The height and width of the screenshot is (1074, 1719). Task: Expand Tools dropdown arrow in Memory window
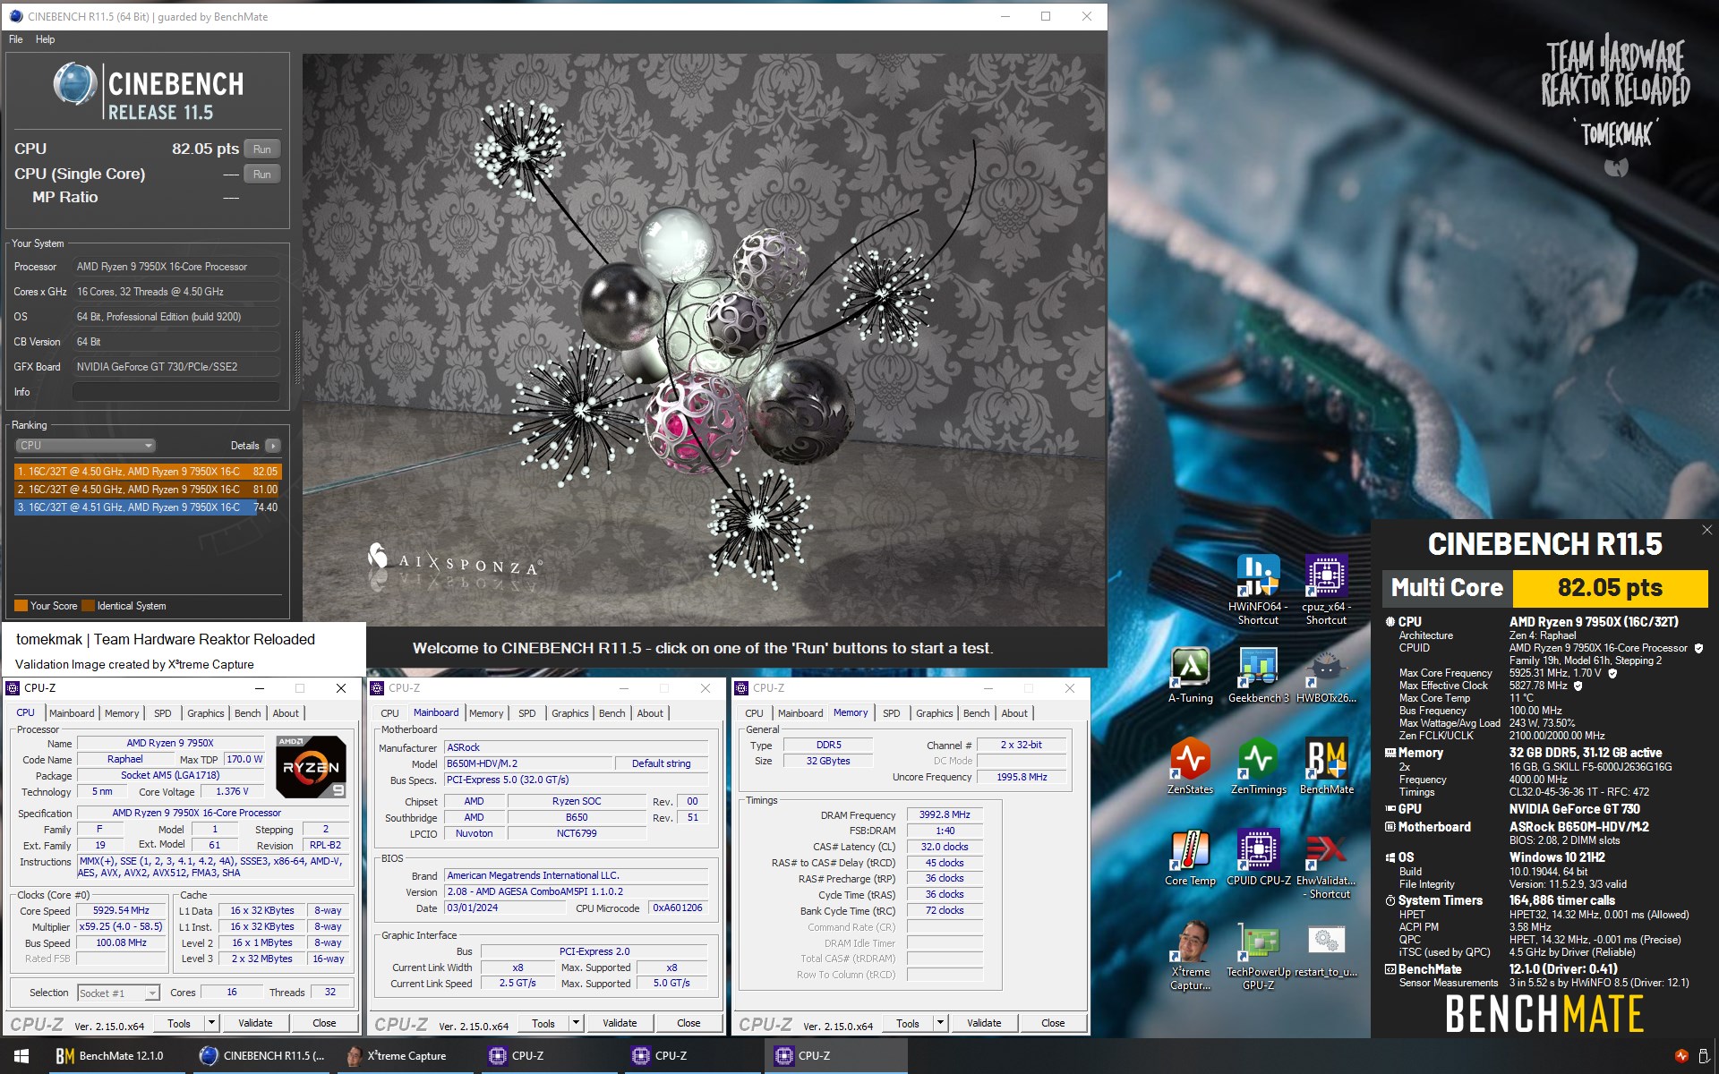[x=941, y=1023]
